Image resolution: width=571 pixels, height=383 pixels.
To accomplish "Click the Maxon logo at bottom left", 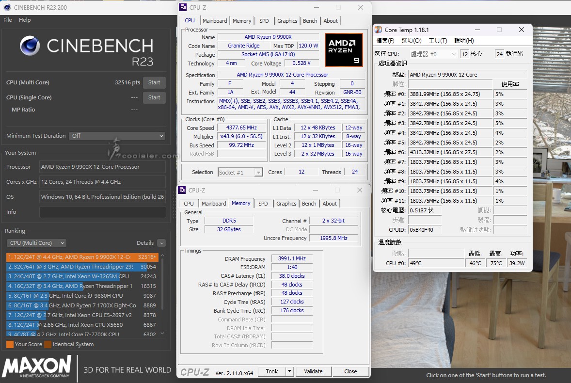I will pyautogui.click(x=37, y=367).
